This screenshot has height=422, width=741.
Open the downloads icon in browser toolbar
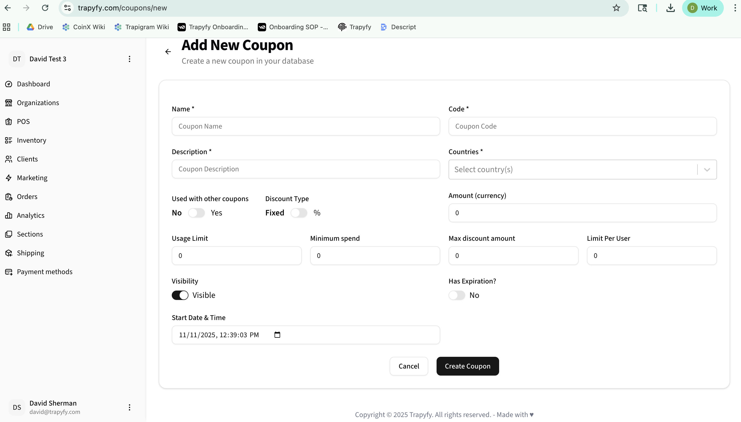671,8
